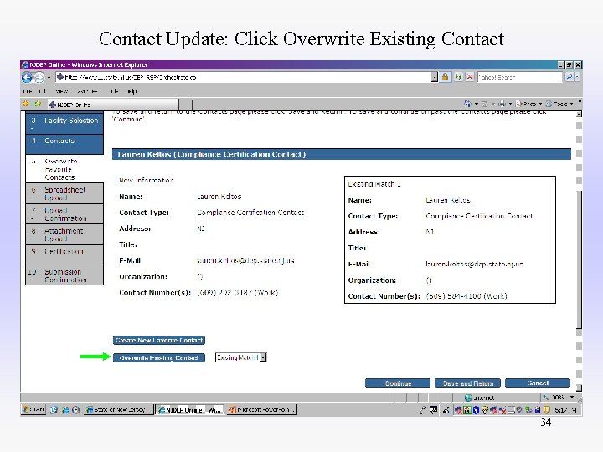Go to Facility Selection step
603x452 pixels.
pos(64,123)
